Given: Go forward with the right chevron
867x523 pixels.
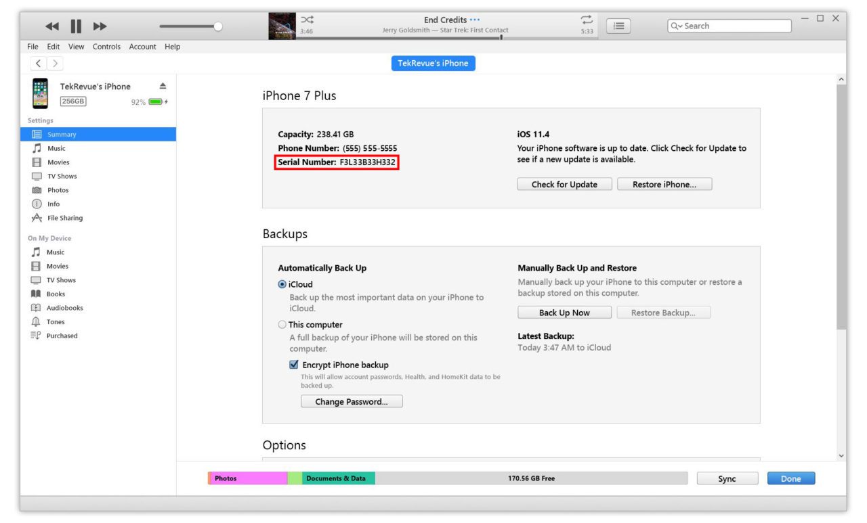Looking at the screenshot, I should coord(55,64).
